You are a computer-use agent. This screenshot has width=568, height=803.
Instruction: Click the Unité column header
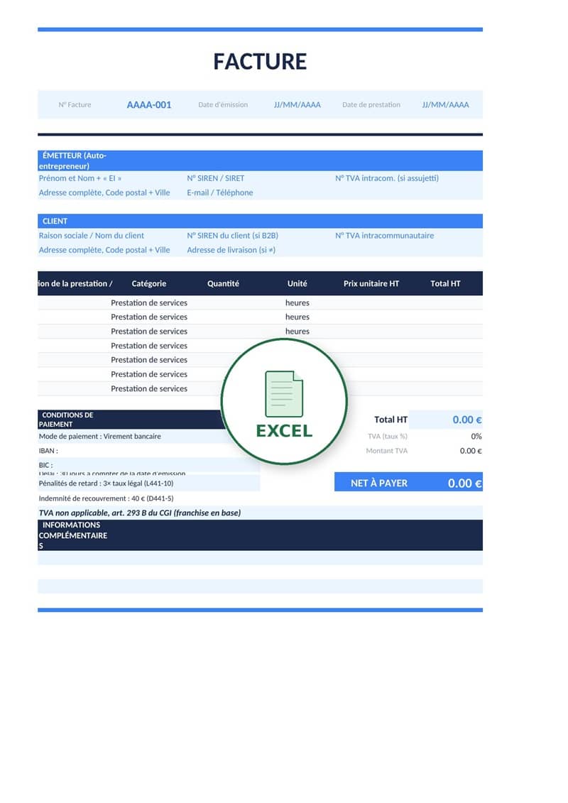click(297, 283)
